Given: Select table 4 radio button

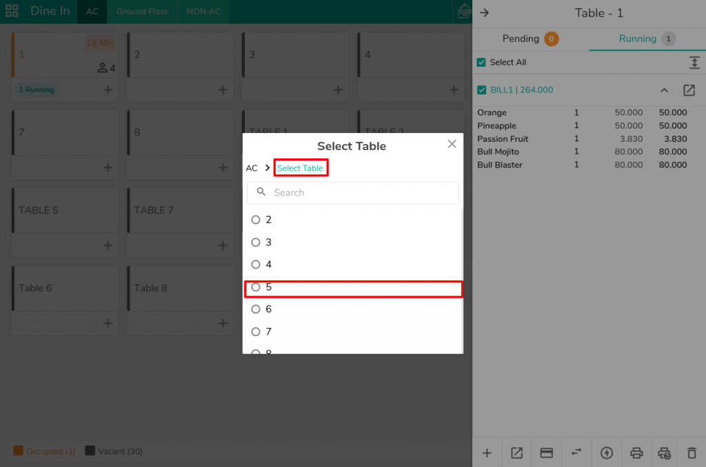Looking at the screenshot, I should 256,264.
